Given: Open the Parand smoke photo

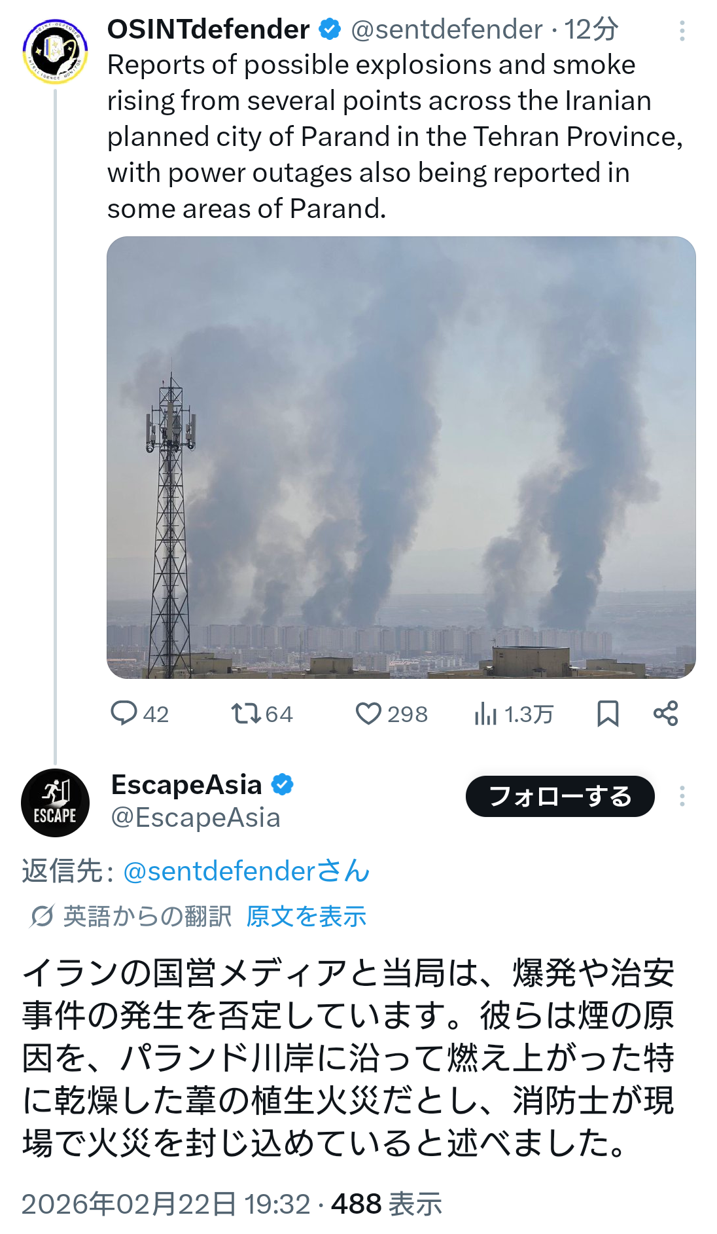Looking at the screenshot, I should (x=401, y=457).
